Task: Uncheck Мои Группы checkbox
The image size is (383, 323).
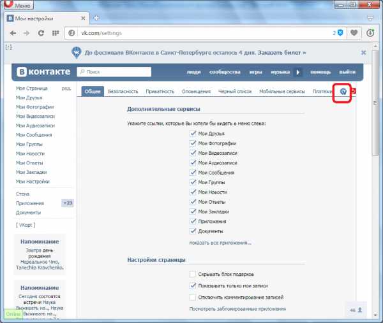Action: coord(193,182)
